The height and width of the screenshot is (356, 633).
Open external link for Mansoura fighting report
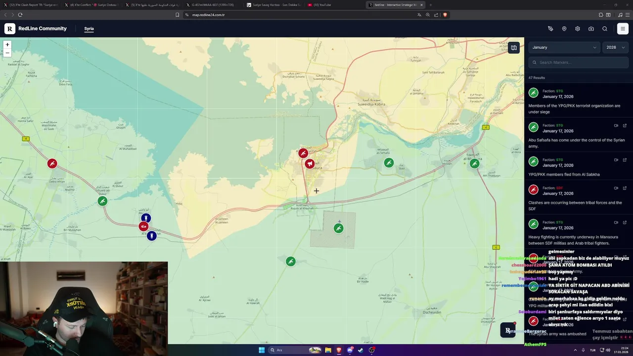[x=625, y=222]
